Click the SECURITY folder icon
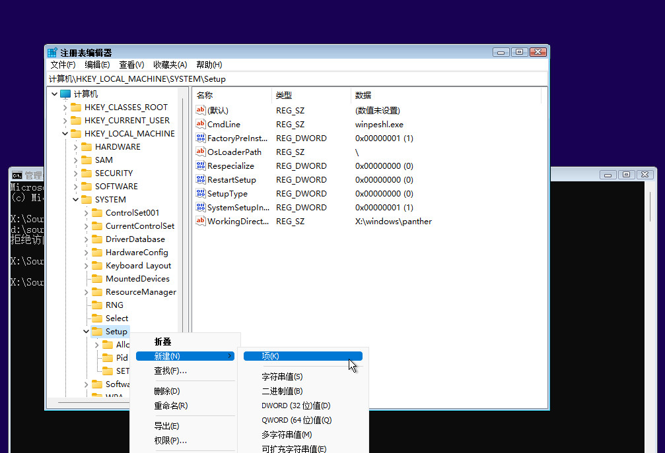 click(x=87, y=173)
